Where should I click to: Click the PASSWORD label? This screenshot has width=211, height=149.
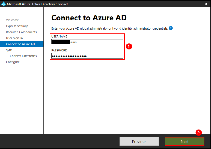59,50
